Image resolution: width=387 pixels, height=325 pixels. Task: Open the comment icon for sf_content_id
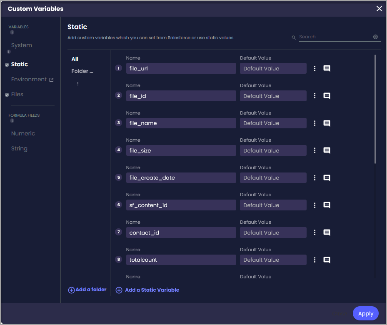coord(327,205)
